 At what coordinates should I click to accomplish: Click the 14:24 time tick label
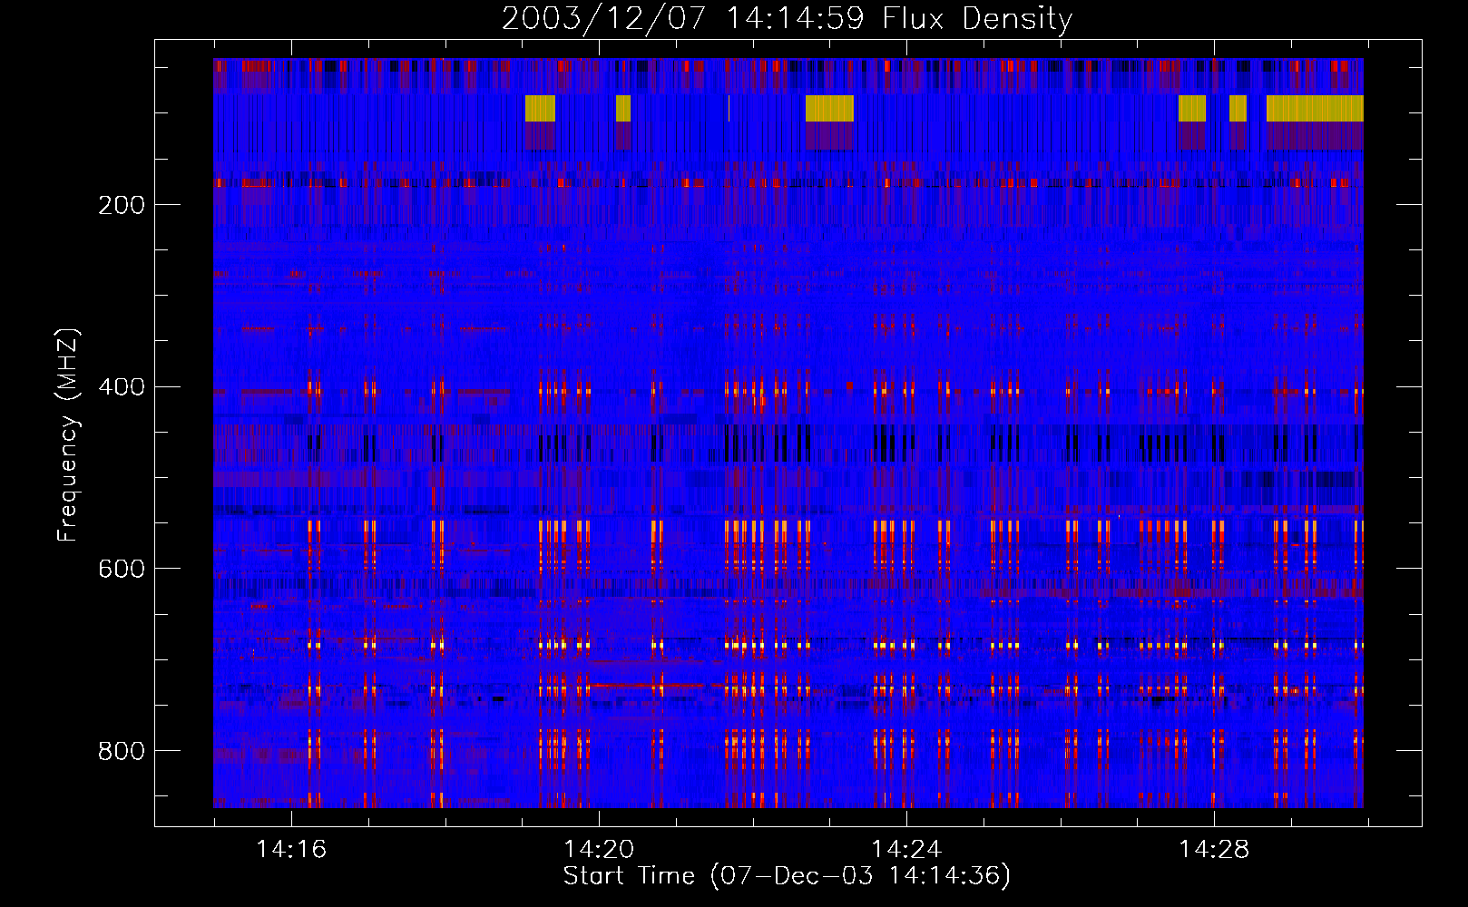(906, 849)
